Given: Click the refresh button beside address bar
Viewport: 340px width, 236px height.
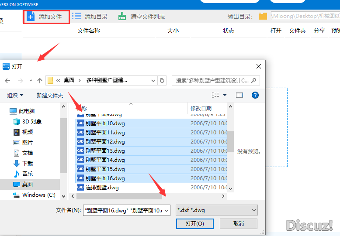Looking at the screenshot, I should tap(163, 80).
